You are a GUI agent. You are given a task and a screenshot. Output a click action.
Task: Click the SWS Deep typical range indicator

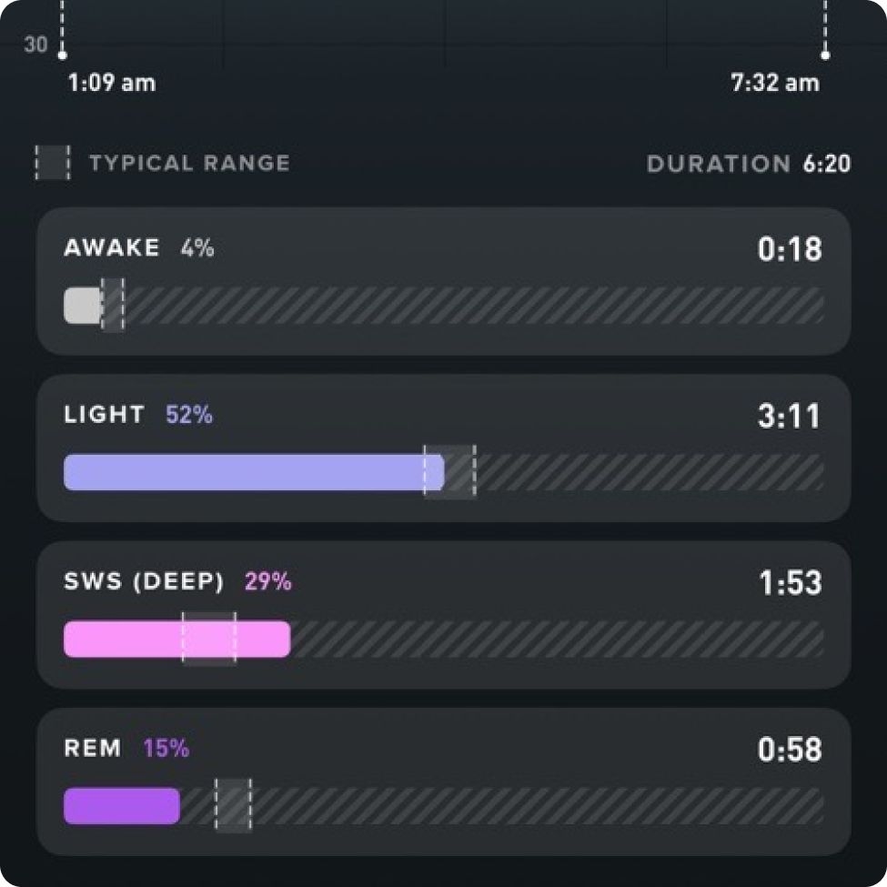(209, 640)
